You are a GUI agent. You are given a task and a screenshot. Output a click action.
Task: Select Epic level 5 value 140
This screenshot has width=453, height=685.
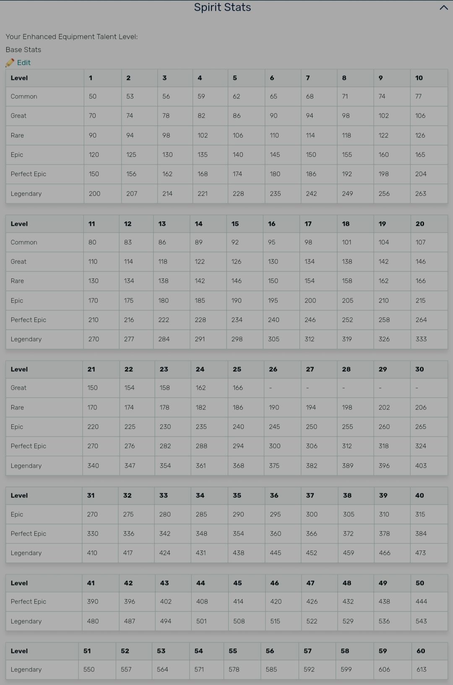click(238, 155)
